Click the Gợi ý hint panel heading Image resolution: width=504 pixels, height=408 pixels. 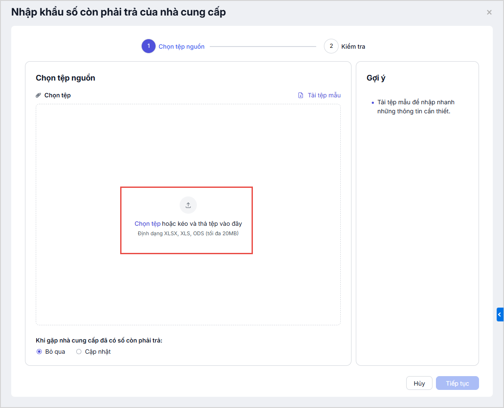pos(376,78)
